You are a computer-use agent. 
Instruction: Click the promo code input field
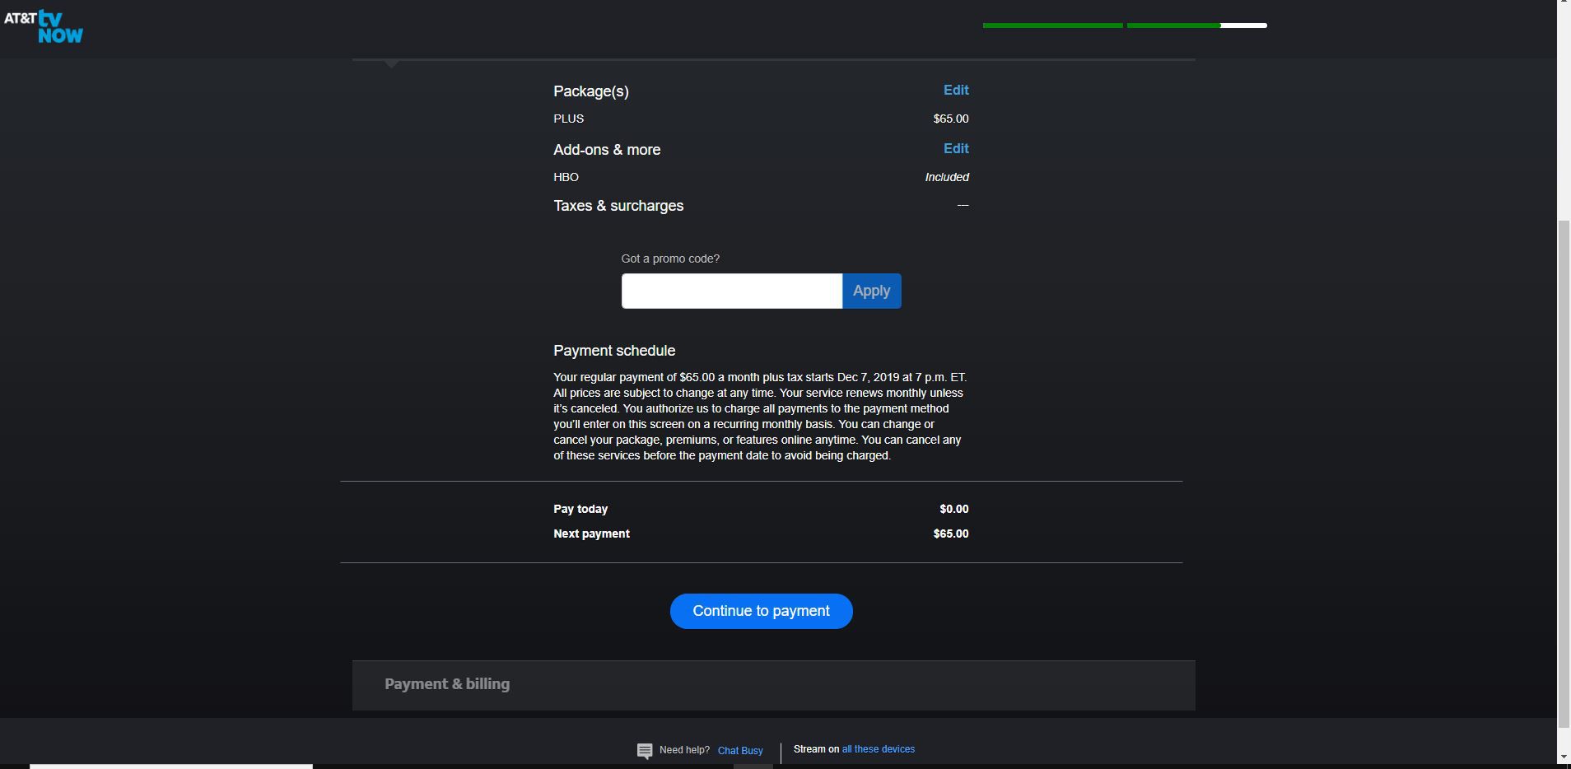coord(731,291)
